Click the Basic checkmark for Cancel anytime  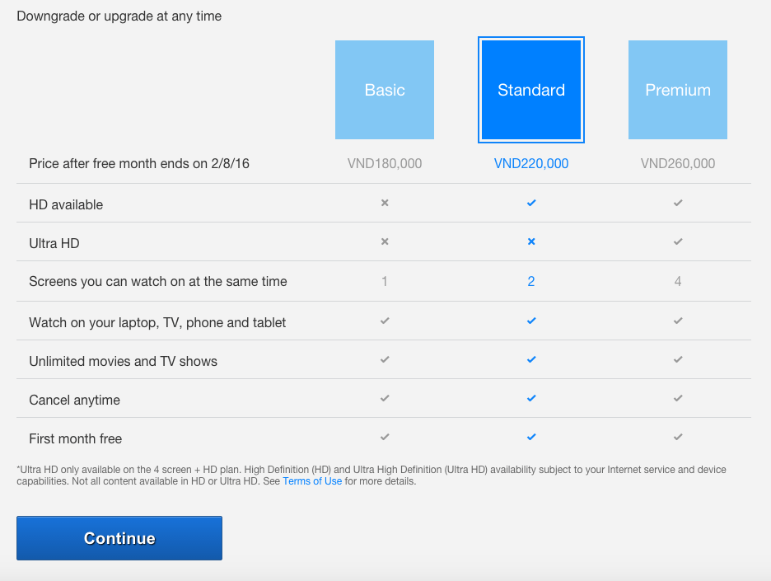point(385,398)
